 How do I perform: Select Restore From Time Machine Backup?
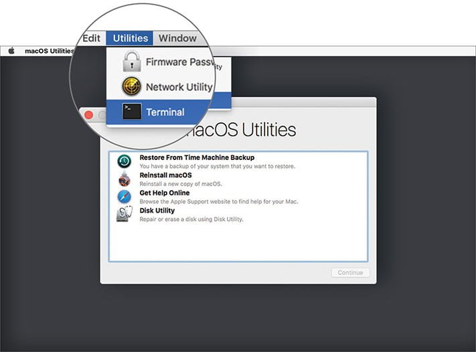click(197, 157)
